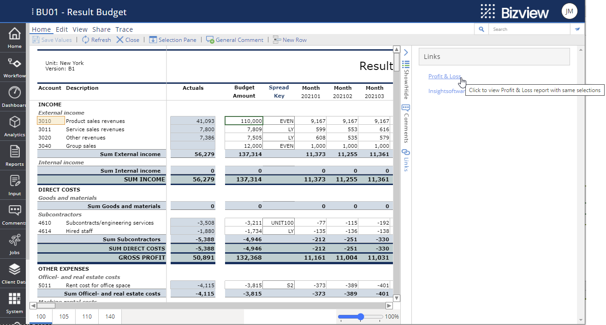Viewport: 606px width, 325px height.
Task: Open the Selection Pane
Action: (x=172, y=40)
